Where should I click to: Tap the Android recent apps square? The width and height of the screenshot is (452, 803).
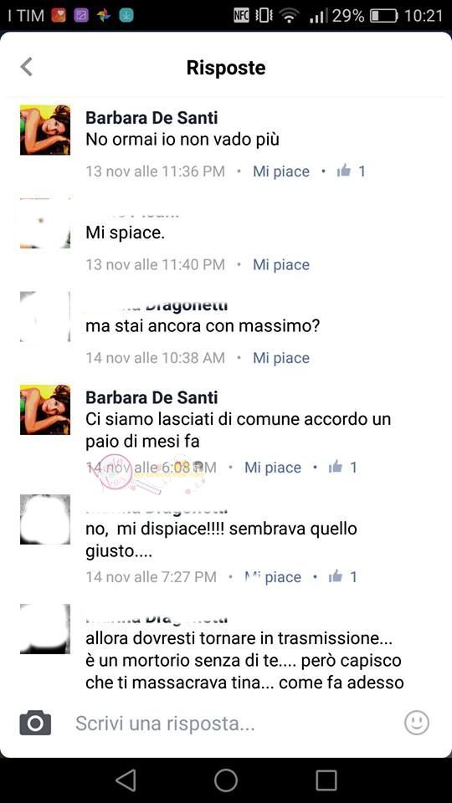(x=326, y=780)
